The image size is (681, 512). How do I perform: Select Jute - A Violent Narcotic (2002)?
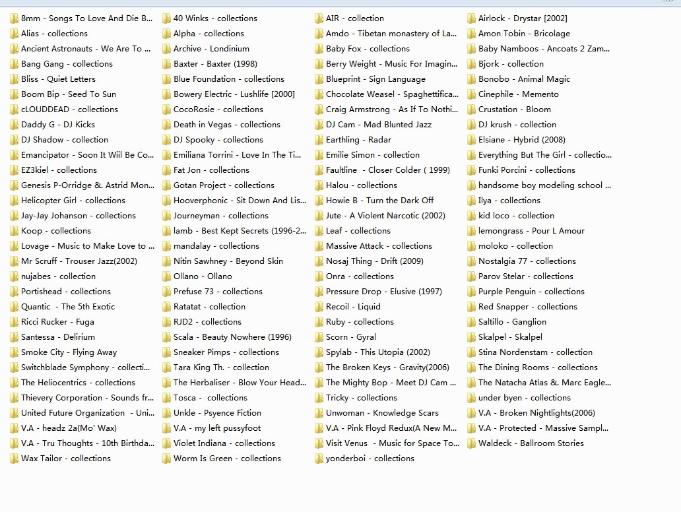(385, 216)
